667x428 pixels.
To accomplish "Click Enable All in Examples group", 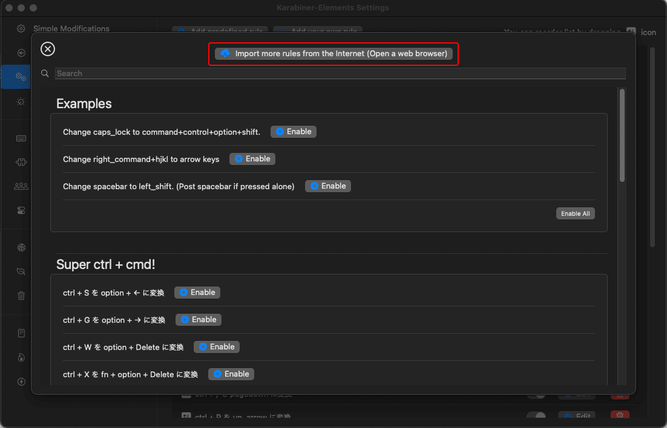I will pos(575,213).
